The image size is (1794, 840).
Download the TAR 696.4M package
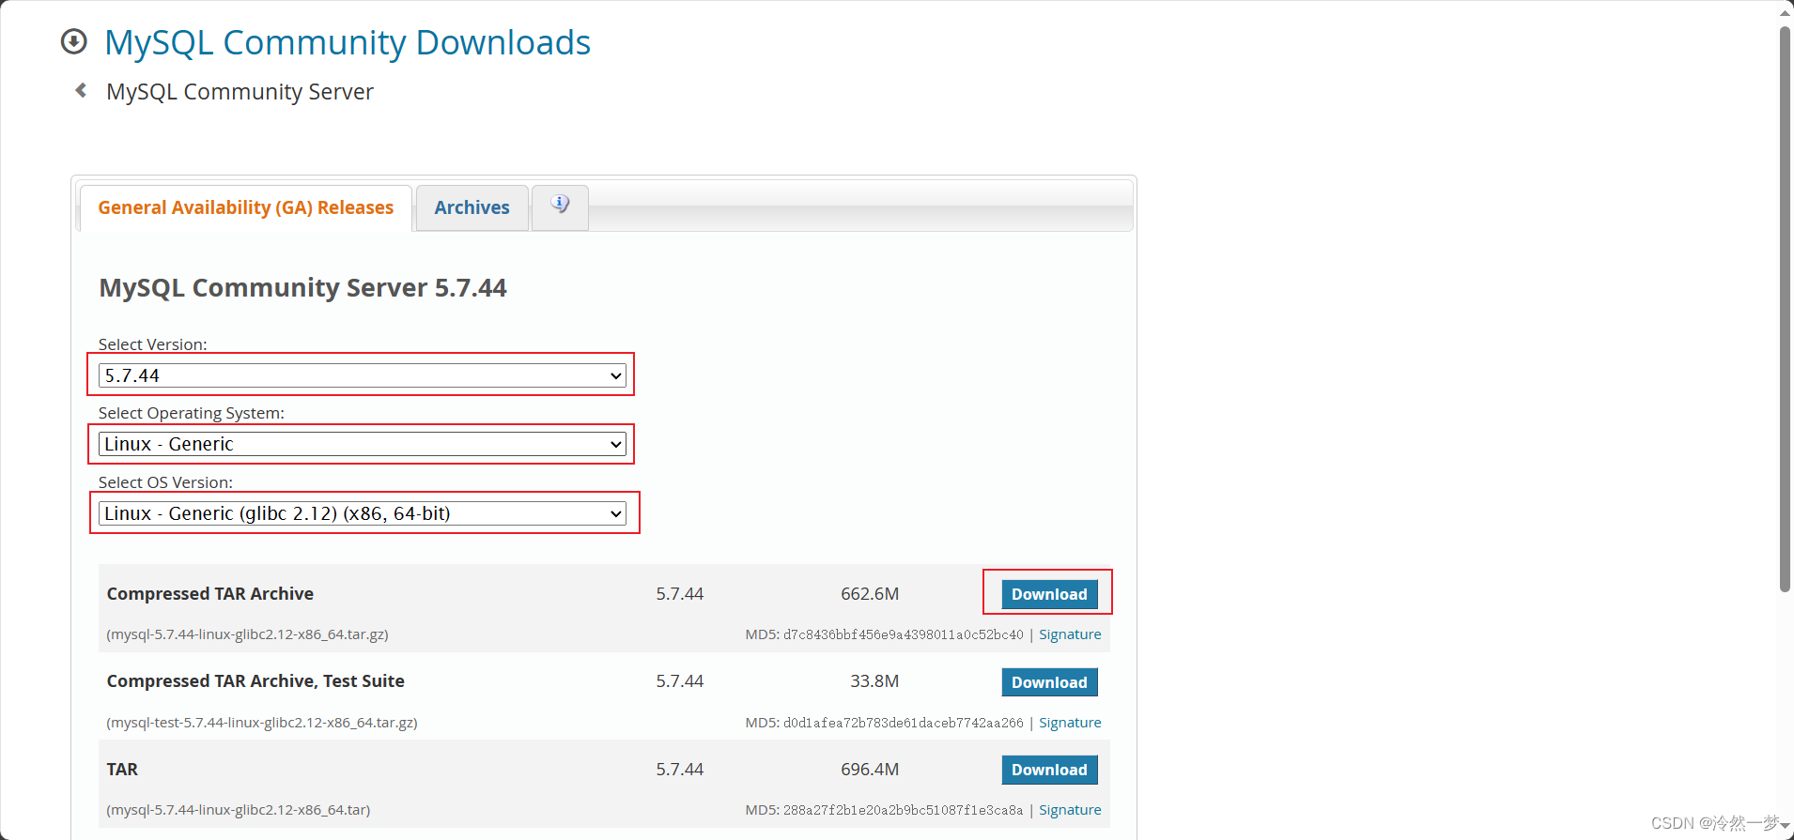tap(1049, 770)
